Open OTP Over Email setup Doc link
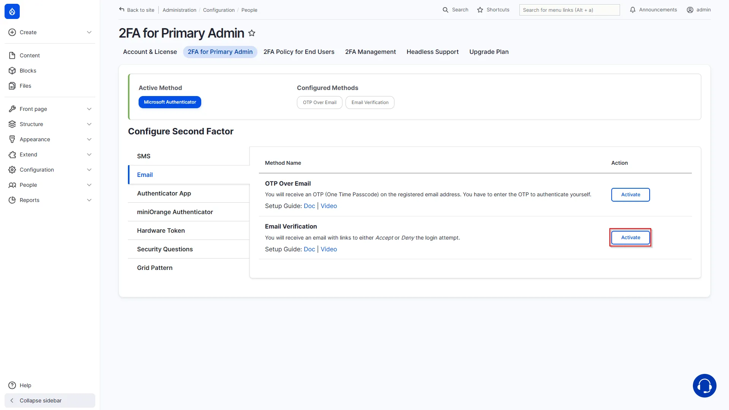729x410 pixels. click(309, 206)
